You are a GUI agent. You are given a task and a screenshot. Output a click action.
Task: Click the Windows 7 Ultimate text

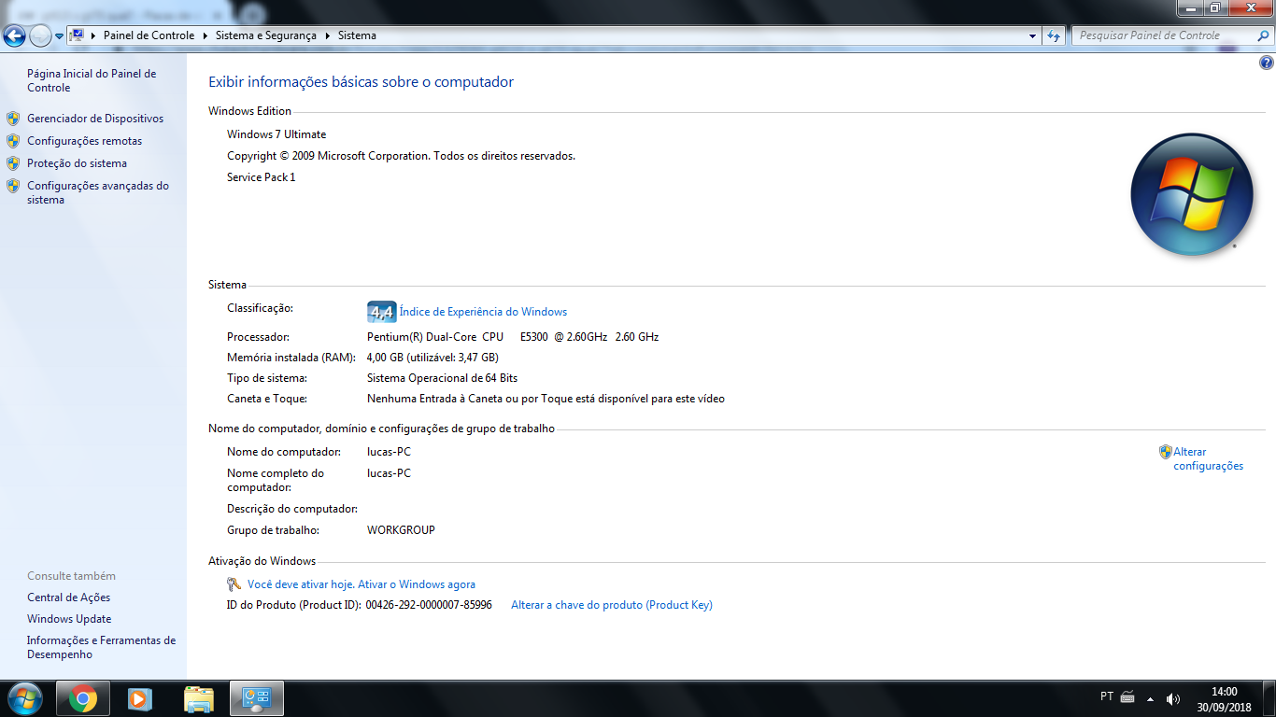tap(276, 134)
